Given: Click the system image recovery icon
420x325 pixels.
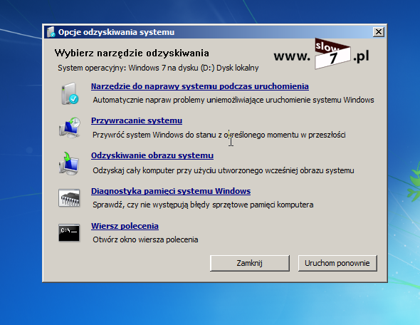Looking at the screenshot, I should (69, 163).
